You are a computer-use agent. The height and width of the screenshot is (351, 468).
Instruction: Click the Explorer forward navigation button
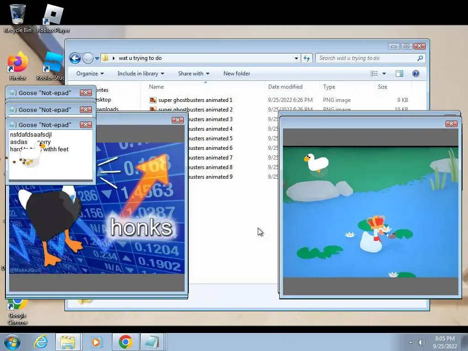88,58
